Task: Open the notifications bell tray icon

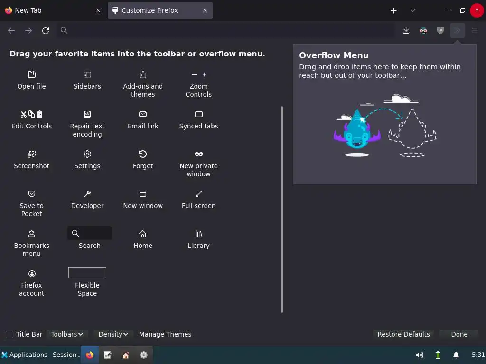Action: point(456,355)
